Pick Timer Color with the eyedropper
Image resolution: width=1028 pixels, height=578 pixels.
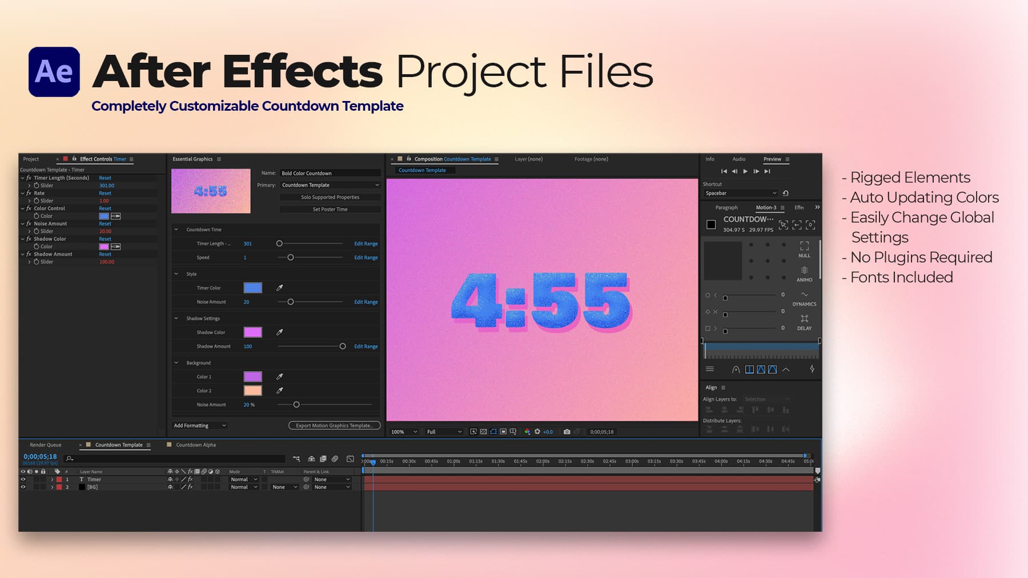(279, 288)
